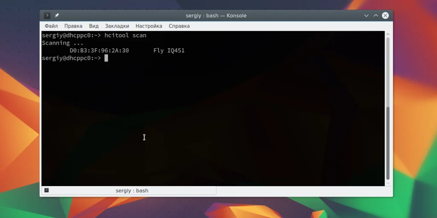
Task: Pin the Konsole window on all desktops
Action: tap(57, 16)
